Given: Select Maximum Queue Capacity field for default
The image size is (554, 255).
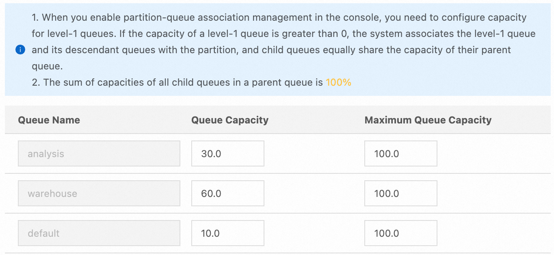Looking at the screenshot, I should coord(400,233).
